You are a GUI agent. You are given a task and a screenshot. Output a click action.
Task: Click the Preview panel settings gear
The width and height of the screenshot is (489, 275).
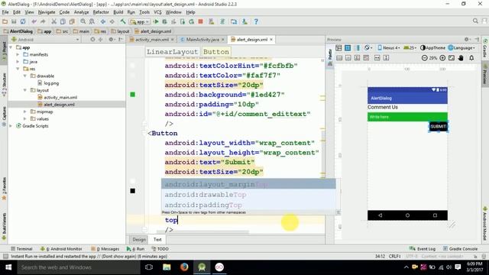point(467,39)
